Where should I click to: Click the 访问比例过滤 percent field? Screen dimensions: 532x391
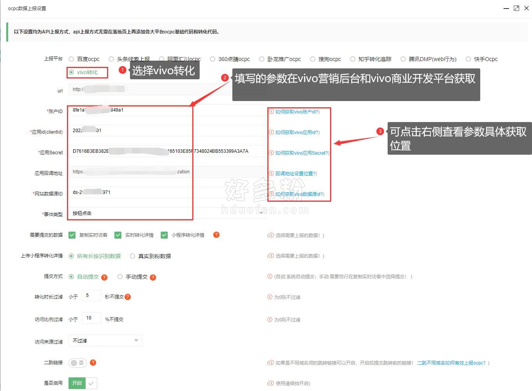pyautogui.click(x=91, y=318)
